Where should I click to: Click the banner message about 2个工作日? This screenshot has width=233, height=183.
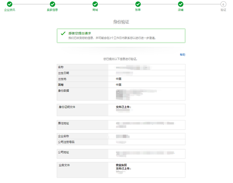click(x=112, y=38)
